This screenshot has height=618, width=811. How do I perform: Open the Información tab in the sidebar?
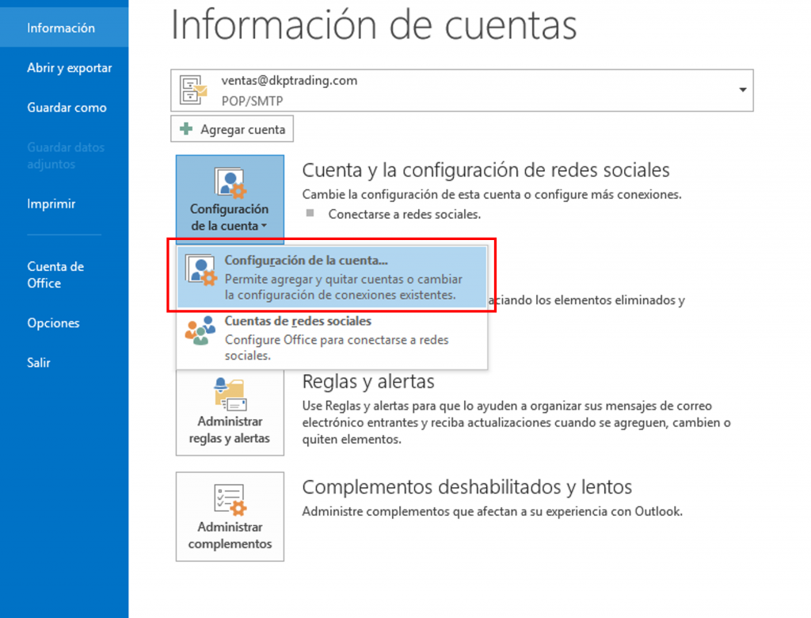pos(61,29)
